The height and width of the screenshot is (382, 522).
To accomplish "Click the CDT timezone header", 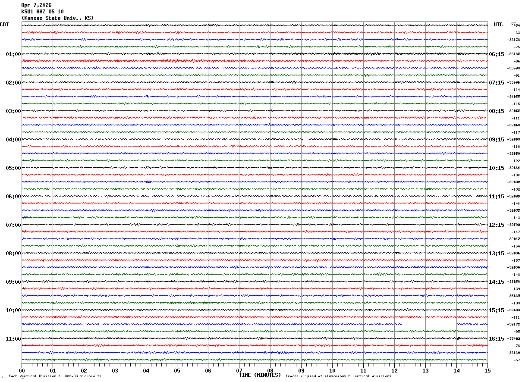I will click(4, 25).
